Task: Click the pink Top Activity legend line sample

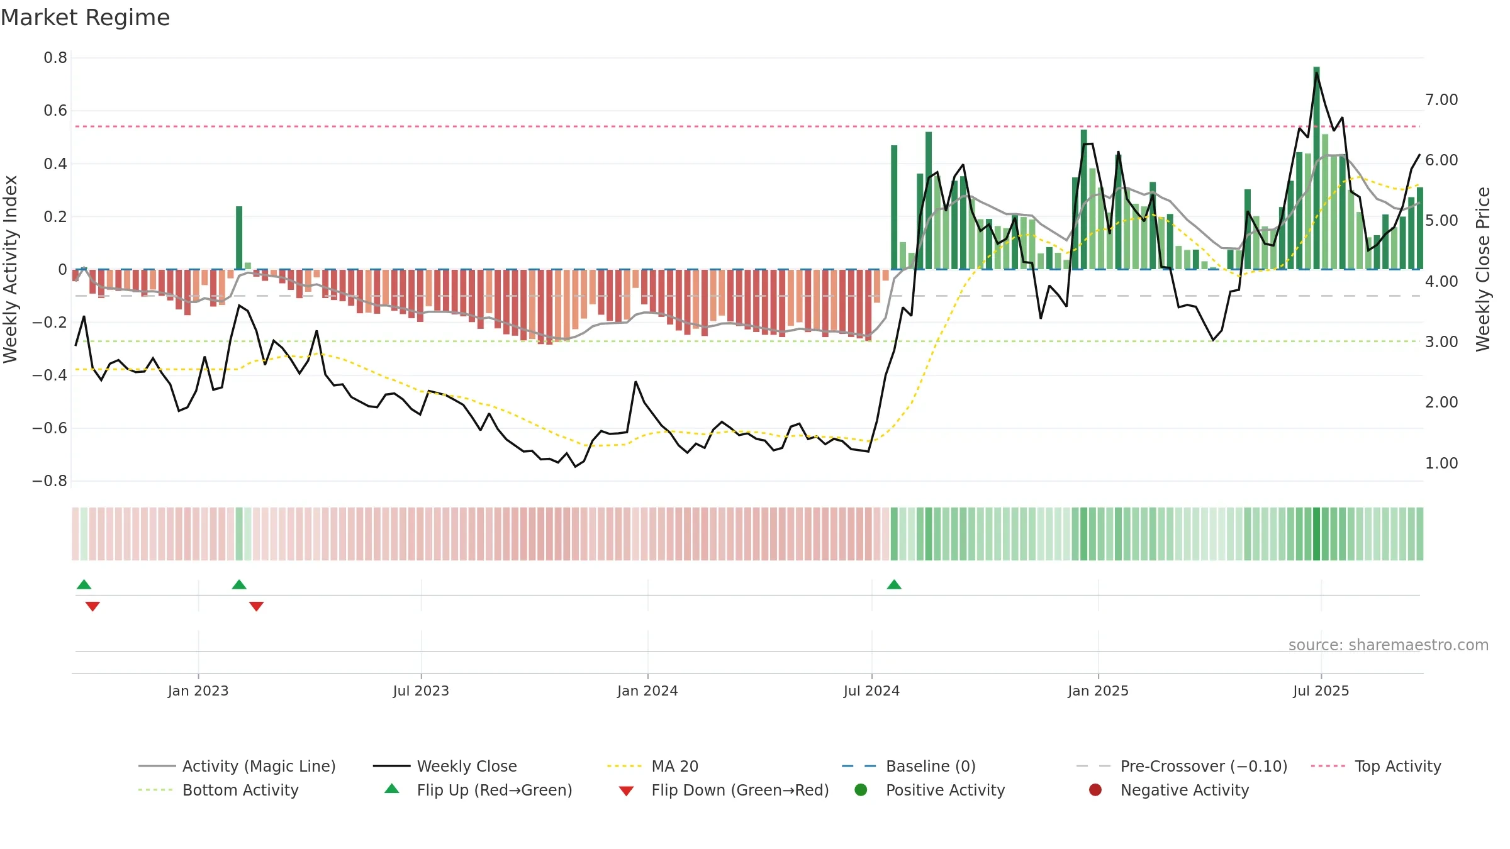Action: pyautogui.click(x=1329, y=766)
